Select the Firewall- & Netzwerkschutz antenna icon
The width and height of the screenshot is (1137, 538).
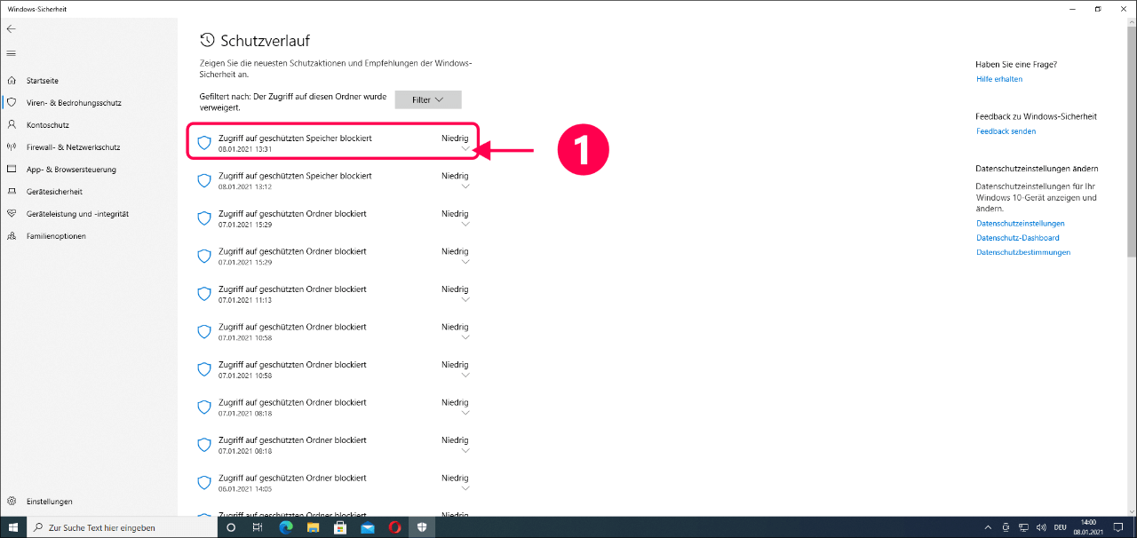point(12,146)
